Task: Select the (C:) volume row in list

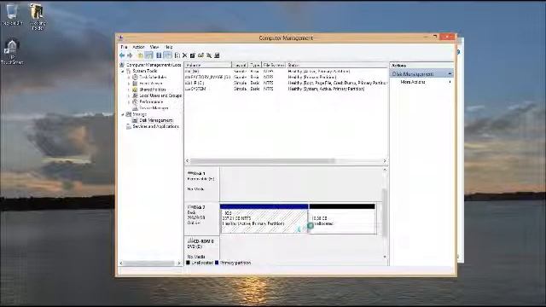Action: [x=286, y=83]
